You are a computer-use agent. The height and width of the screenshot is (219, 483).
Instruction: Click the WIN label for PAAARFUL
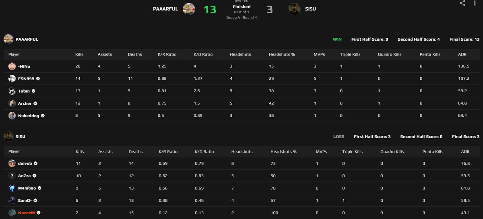tap(337, 39)
